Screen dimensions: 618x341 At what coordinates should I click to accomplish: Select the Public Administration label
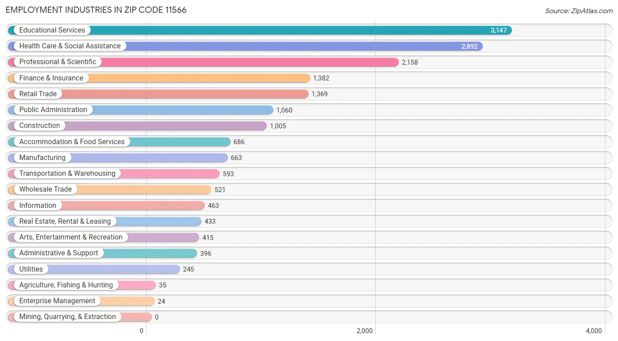[53, 110]
